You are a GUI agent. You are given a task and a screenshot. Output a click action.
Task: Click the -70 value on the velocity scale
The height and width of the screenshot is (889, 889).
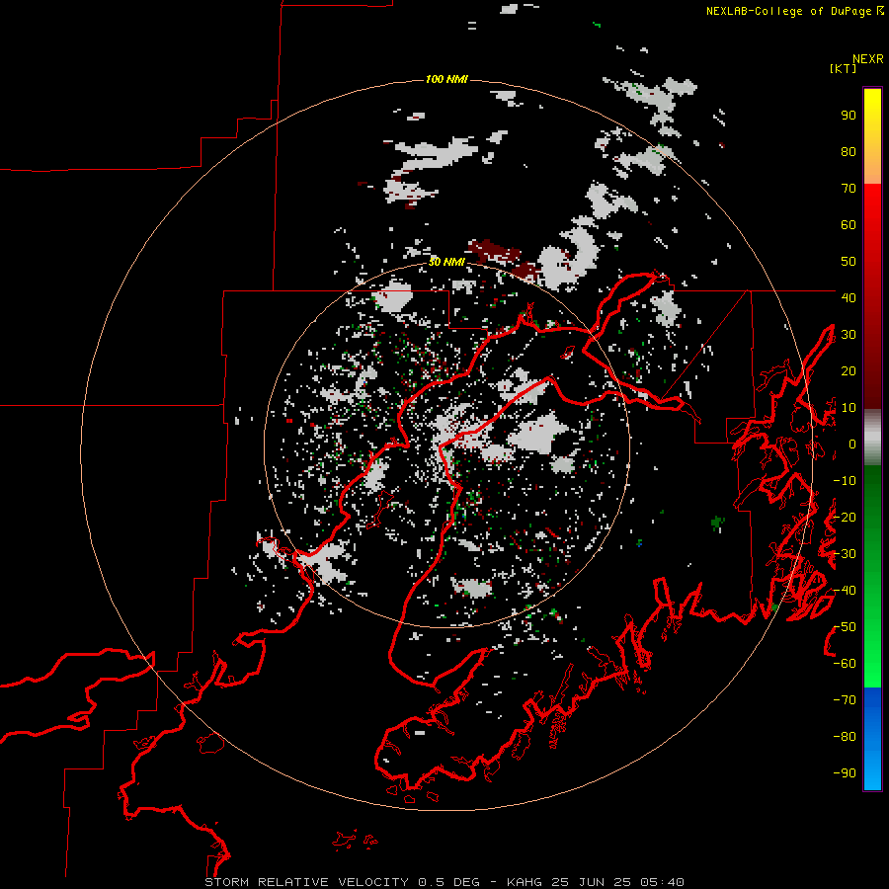click(845, 699)
